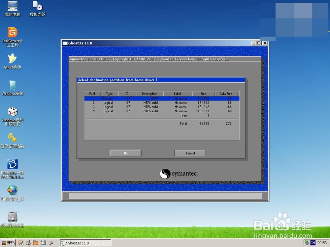The image size is (330, 247).
Task: Click the CH input language indicator
Action: 313,243
